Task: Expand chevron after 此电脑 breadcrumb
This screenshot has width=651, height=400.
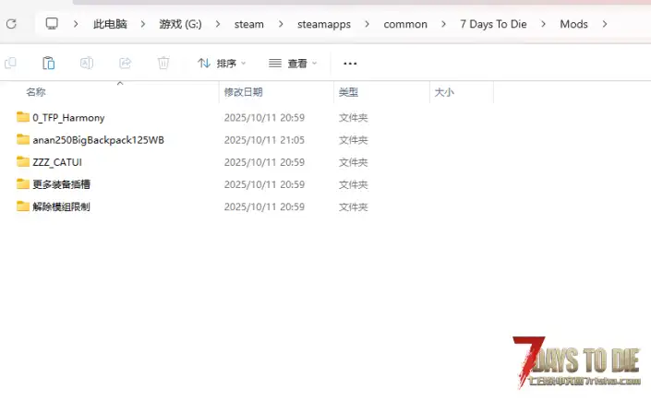Action: [143, 24]
